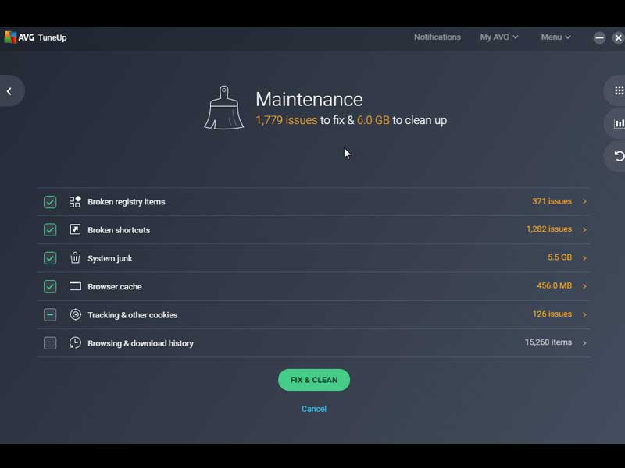
Task: Open the statistics bar chart icon
Action: [619, 123]
